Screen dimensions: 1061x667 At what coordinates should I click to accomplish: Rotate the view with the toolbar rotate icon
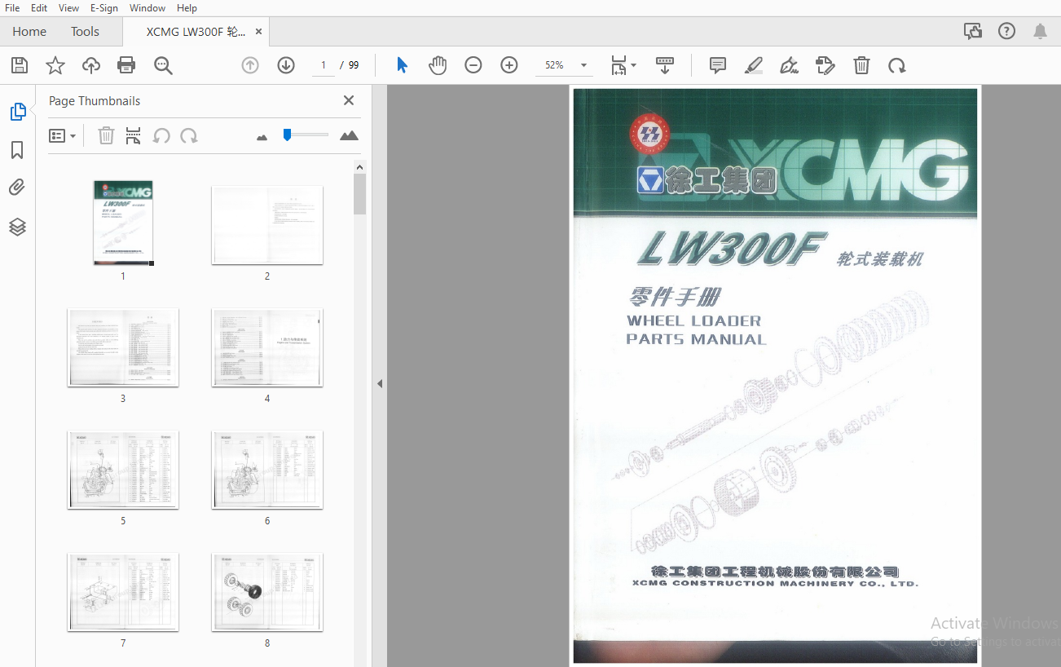[x=897, y=65]
